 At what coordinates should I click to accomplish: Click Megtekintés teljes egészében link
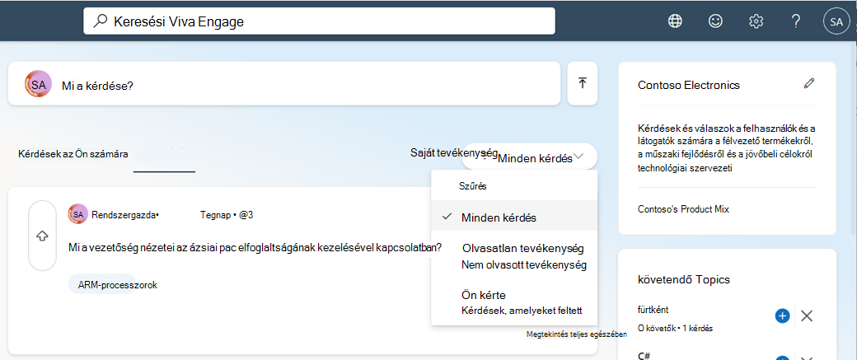click(576, 334)
